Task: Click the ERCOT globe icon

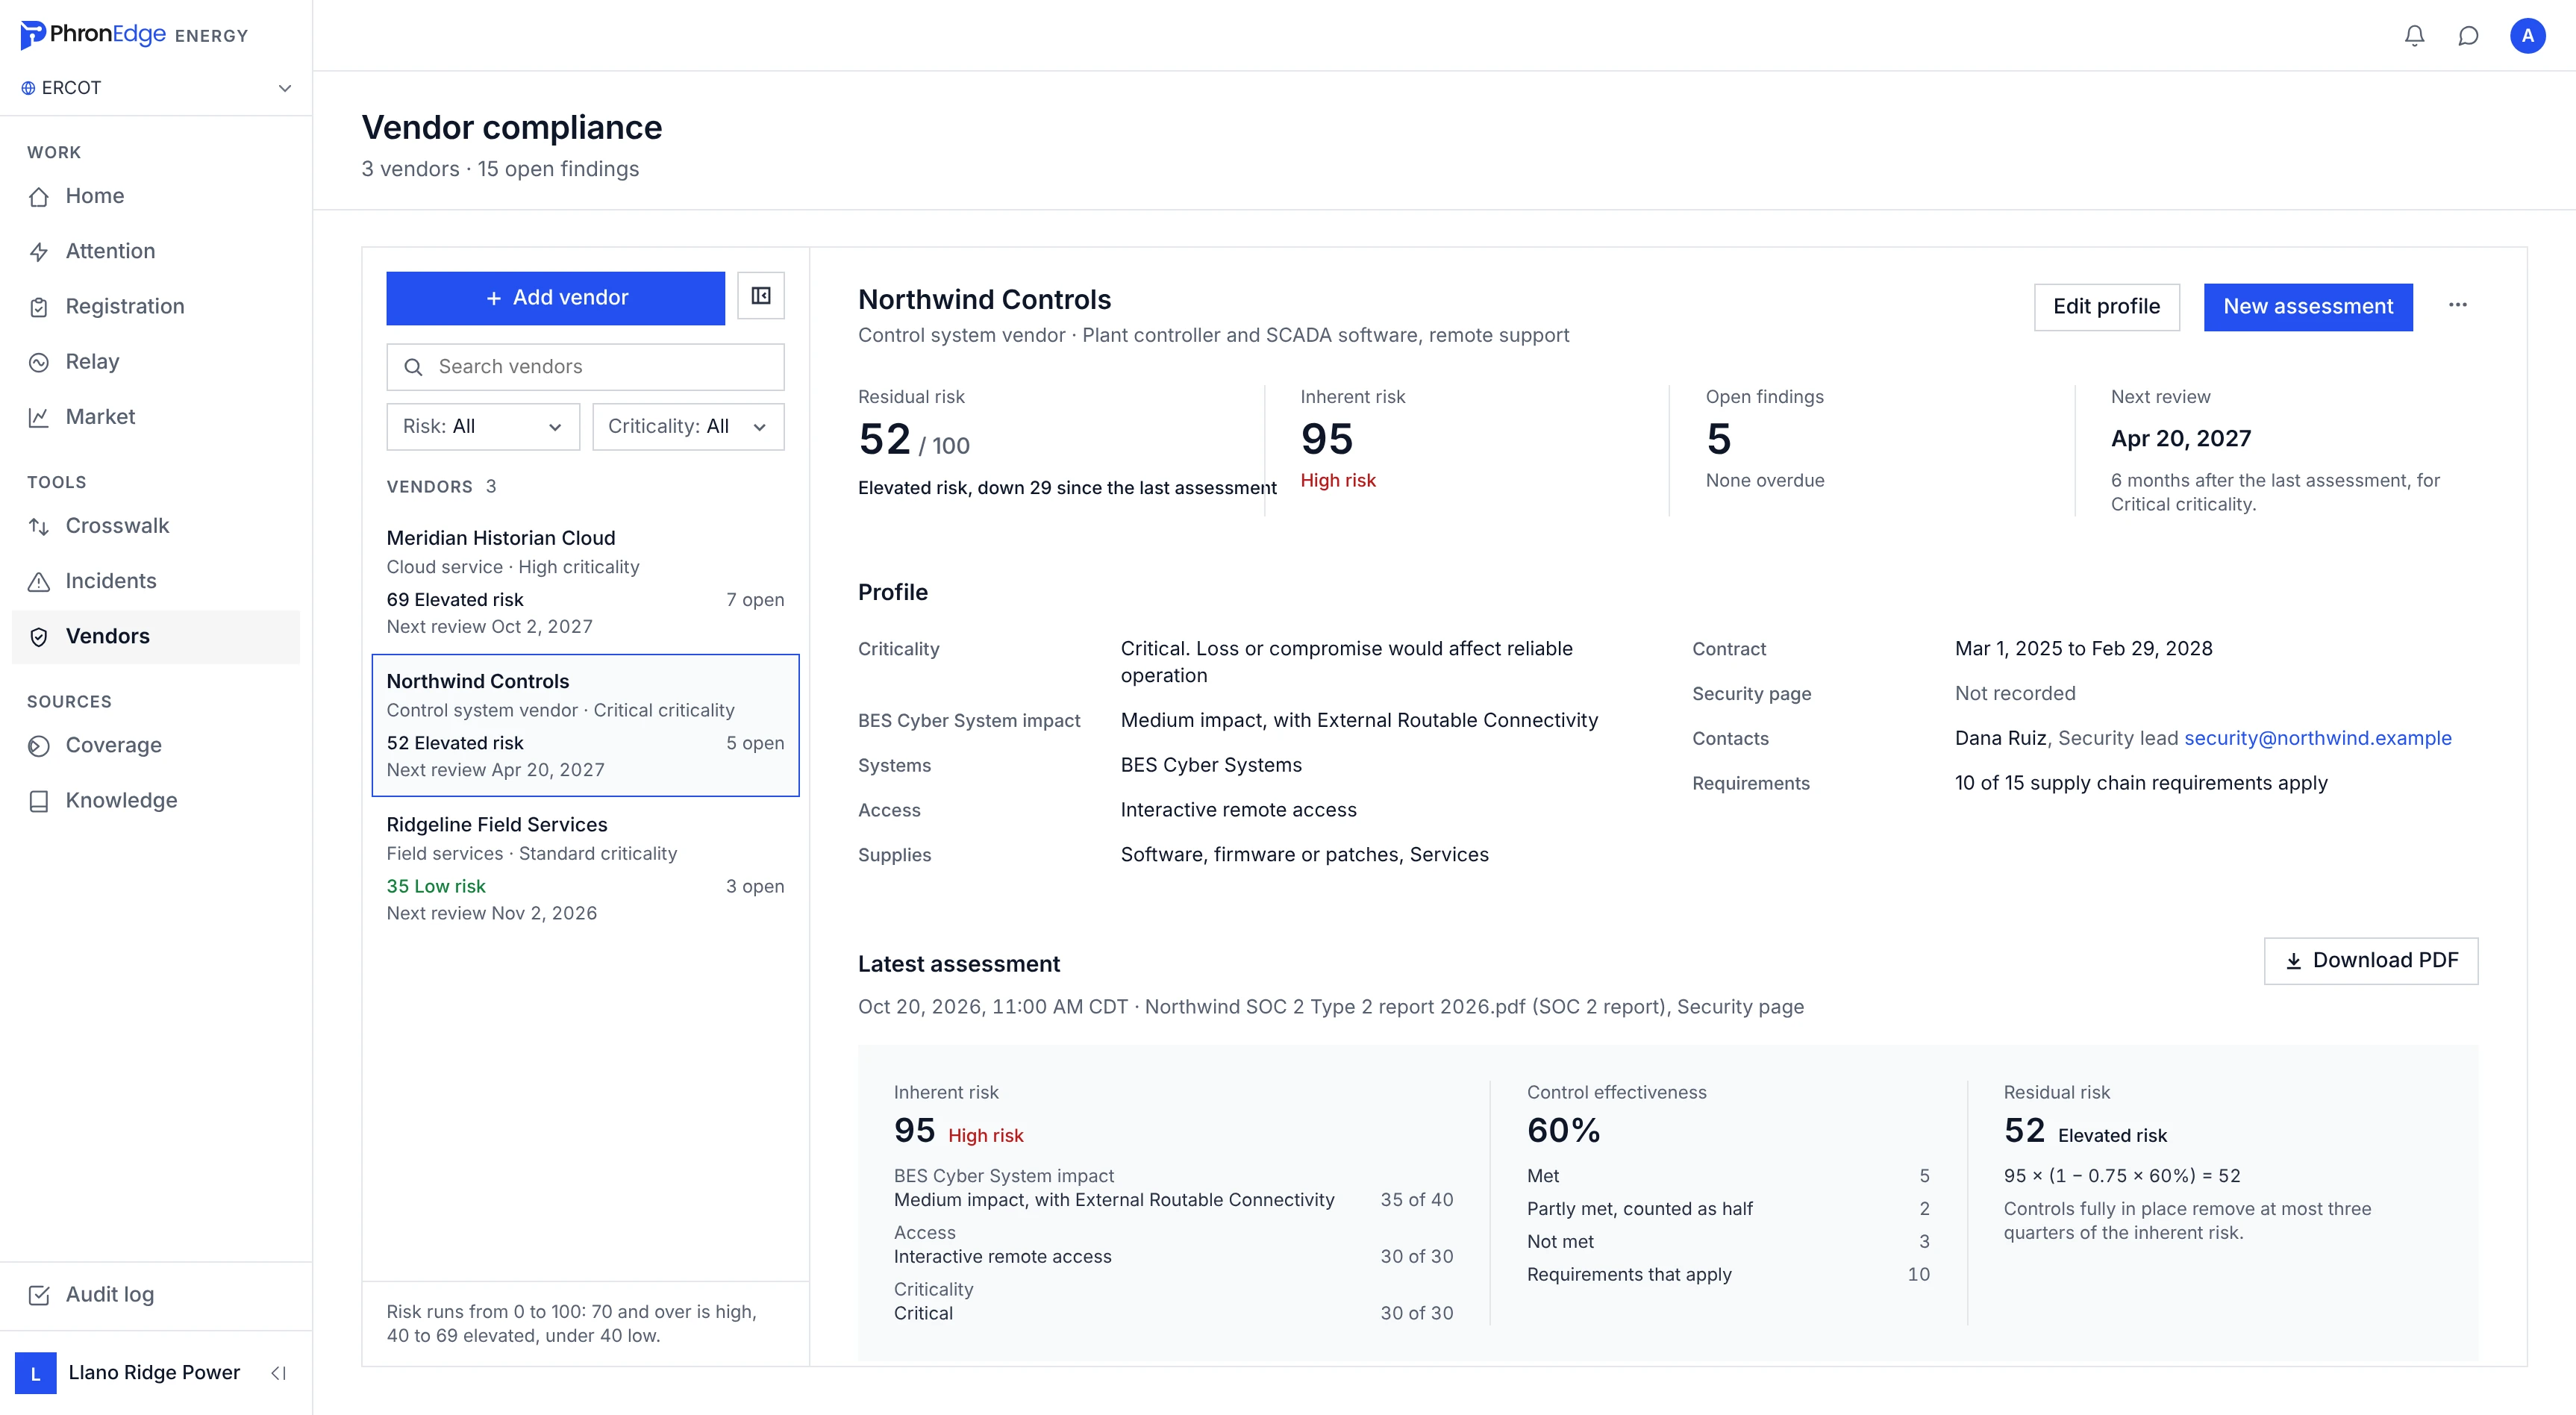Action: (x=28, y=88)
